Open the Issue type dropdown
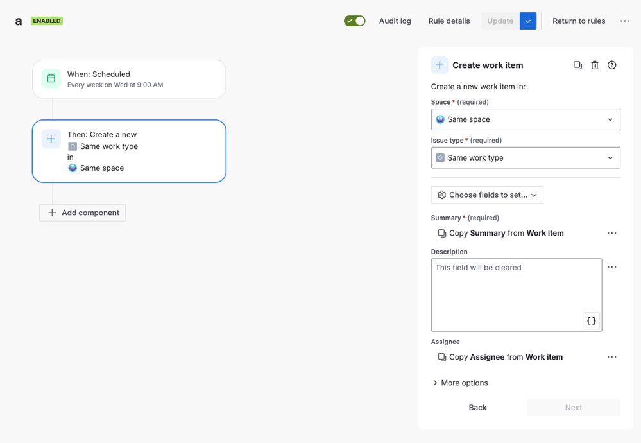 pos(526,157)
